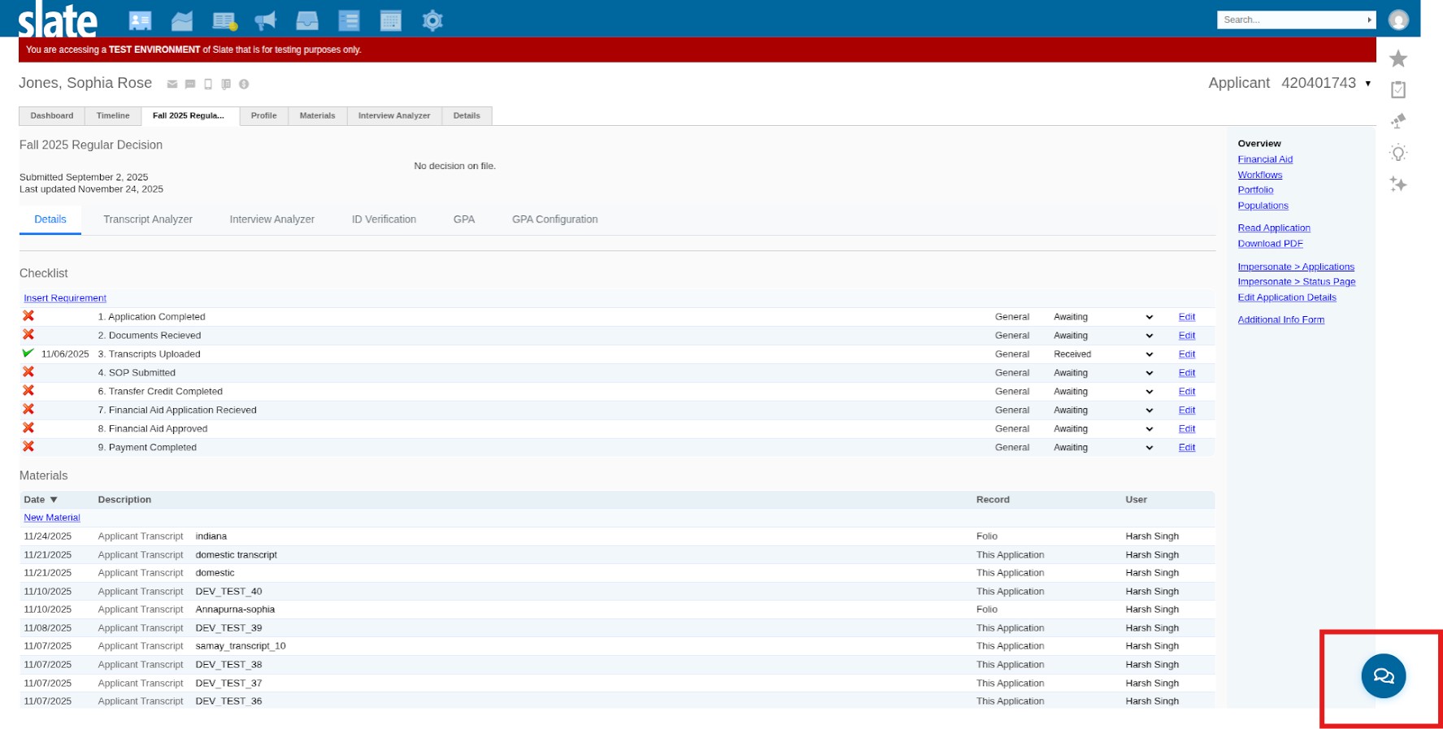Click the Download PDF link

tap(1270, 244)
